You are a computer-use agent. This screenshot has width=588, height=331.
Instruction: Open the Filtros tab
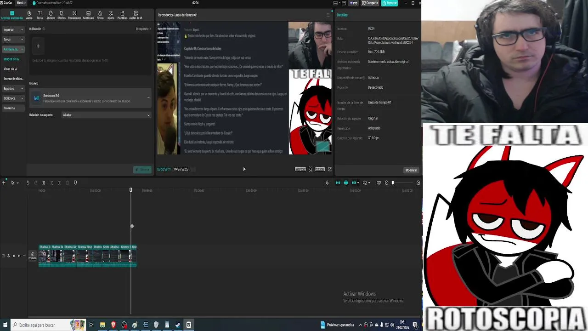[100, 15]
